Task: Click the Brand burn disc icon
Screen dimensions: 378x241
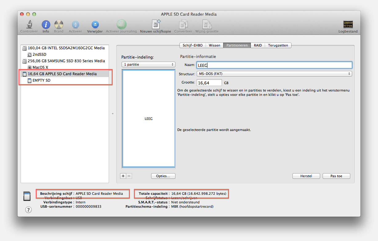Action: click(x=58, y=25)
